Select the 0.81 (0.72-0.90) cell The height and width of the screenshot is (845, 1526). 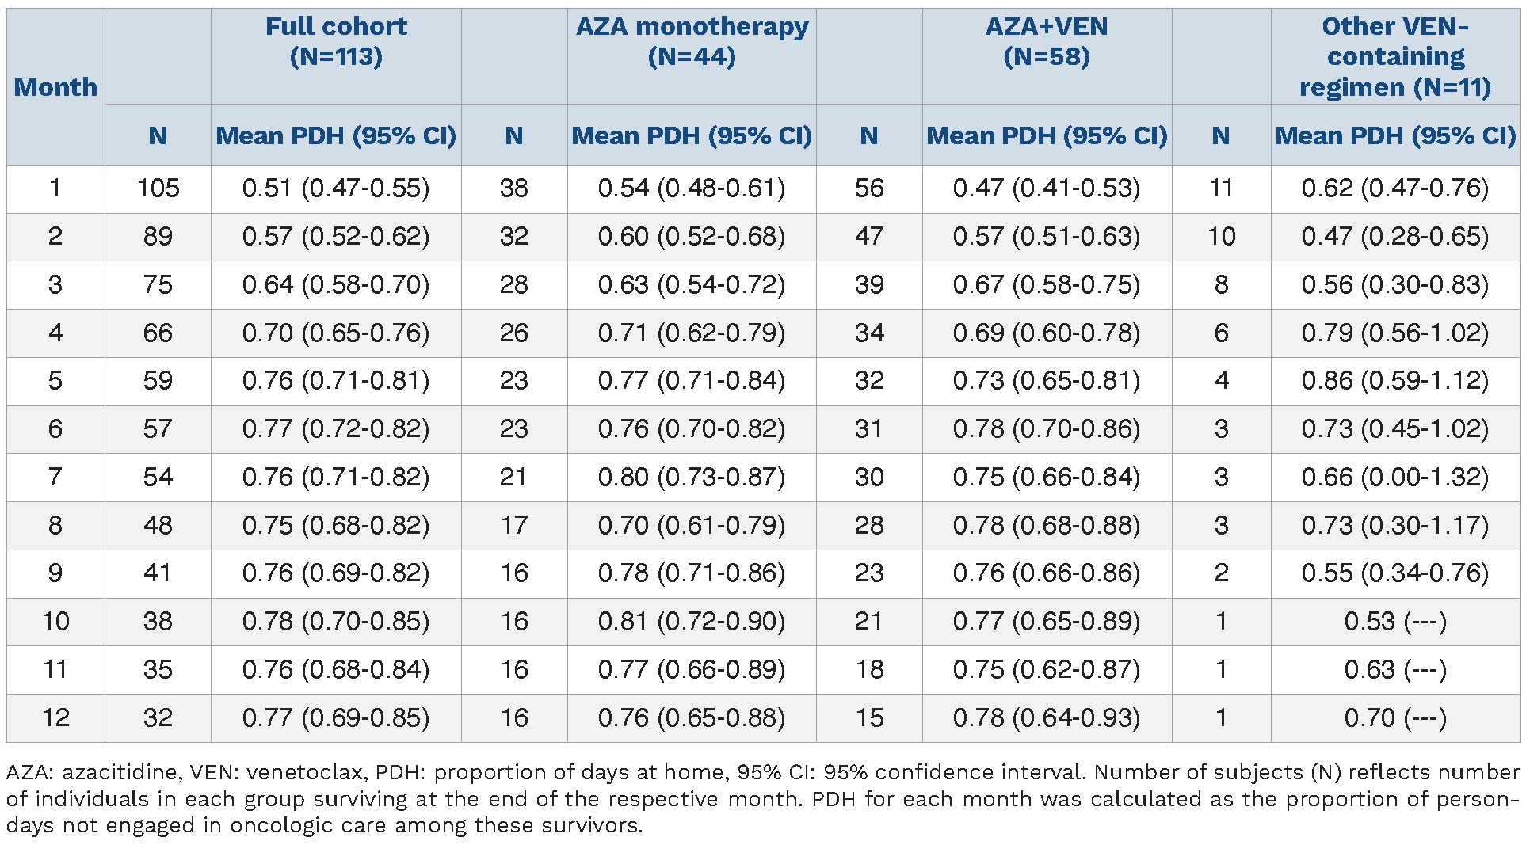(x=692, y=622)
